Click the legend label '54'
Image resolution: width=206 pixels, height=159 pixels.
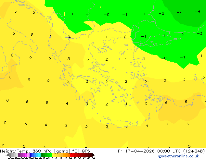(94, 158)
